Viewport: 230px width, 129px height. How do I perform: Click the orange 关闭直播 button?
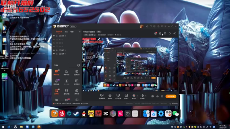coord(171,96)
